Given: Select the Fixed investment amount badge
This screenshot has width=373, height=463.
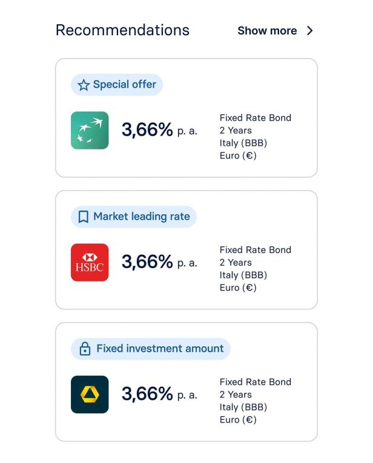Looking at the screenshot, I should click(x=151, y=349).
